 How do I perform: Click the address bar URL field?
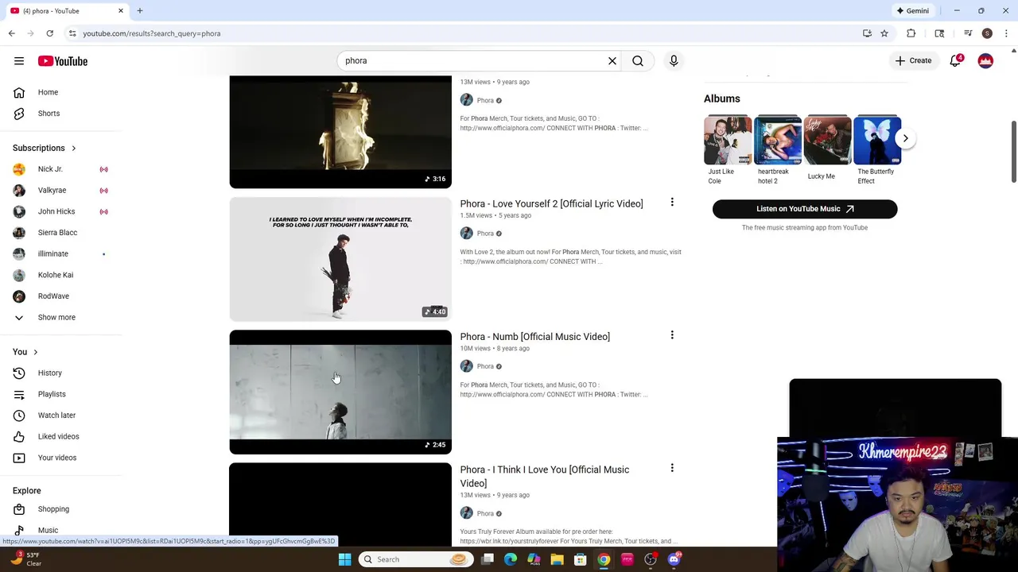click(461, 33)
